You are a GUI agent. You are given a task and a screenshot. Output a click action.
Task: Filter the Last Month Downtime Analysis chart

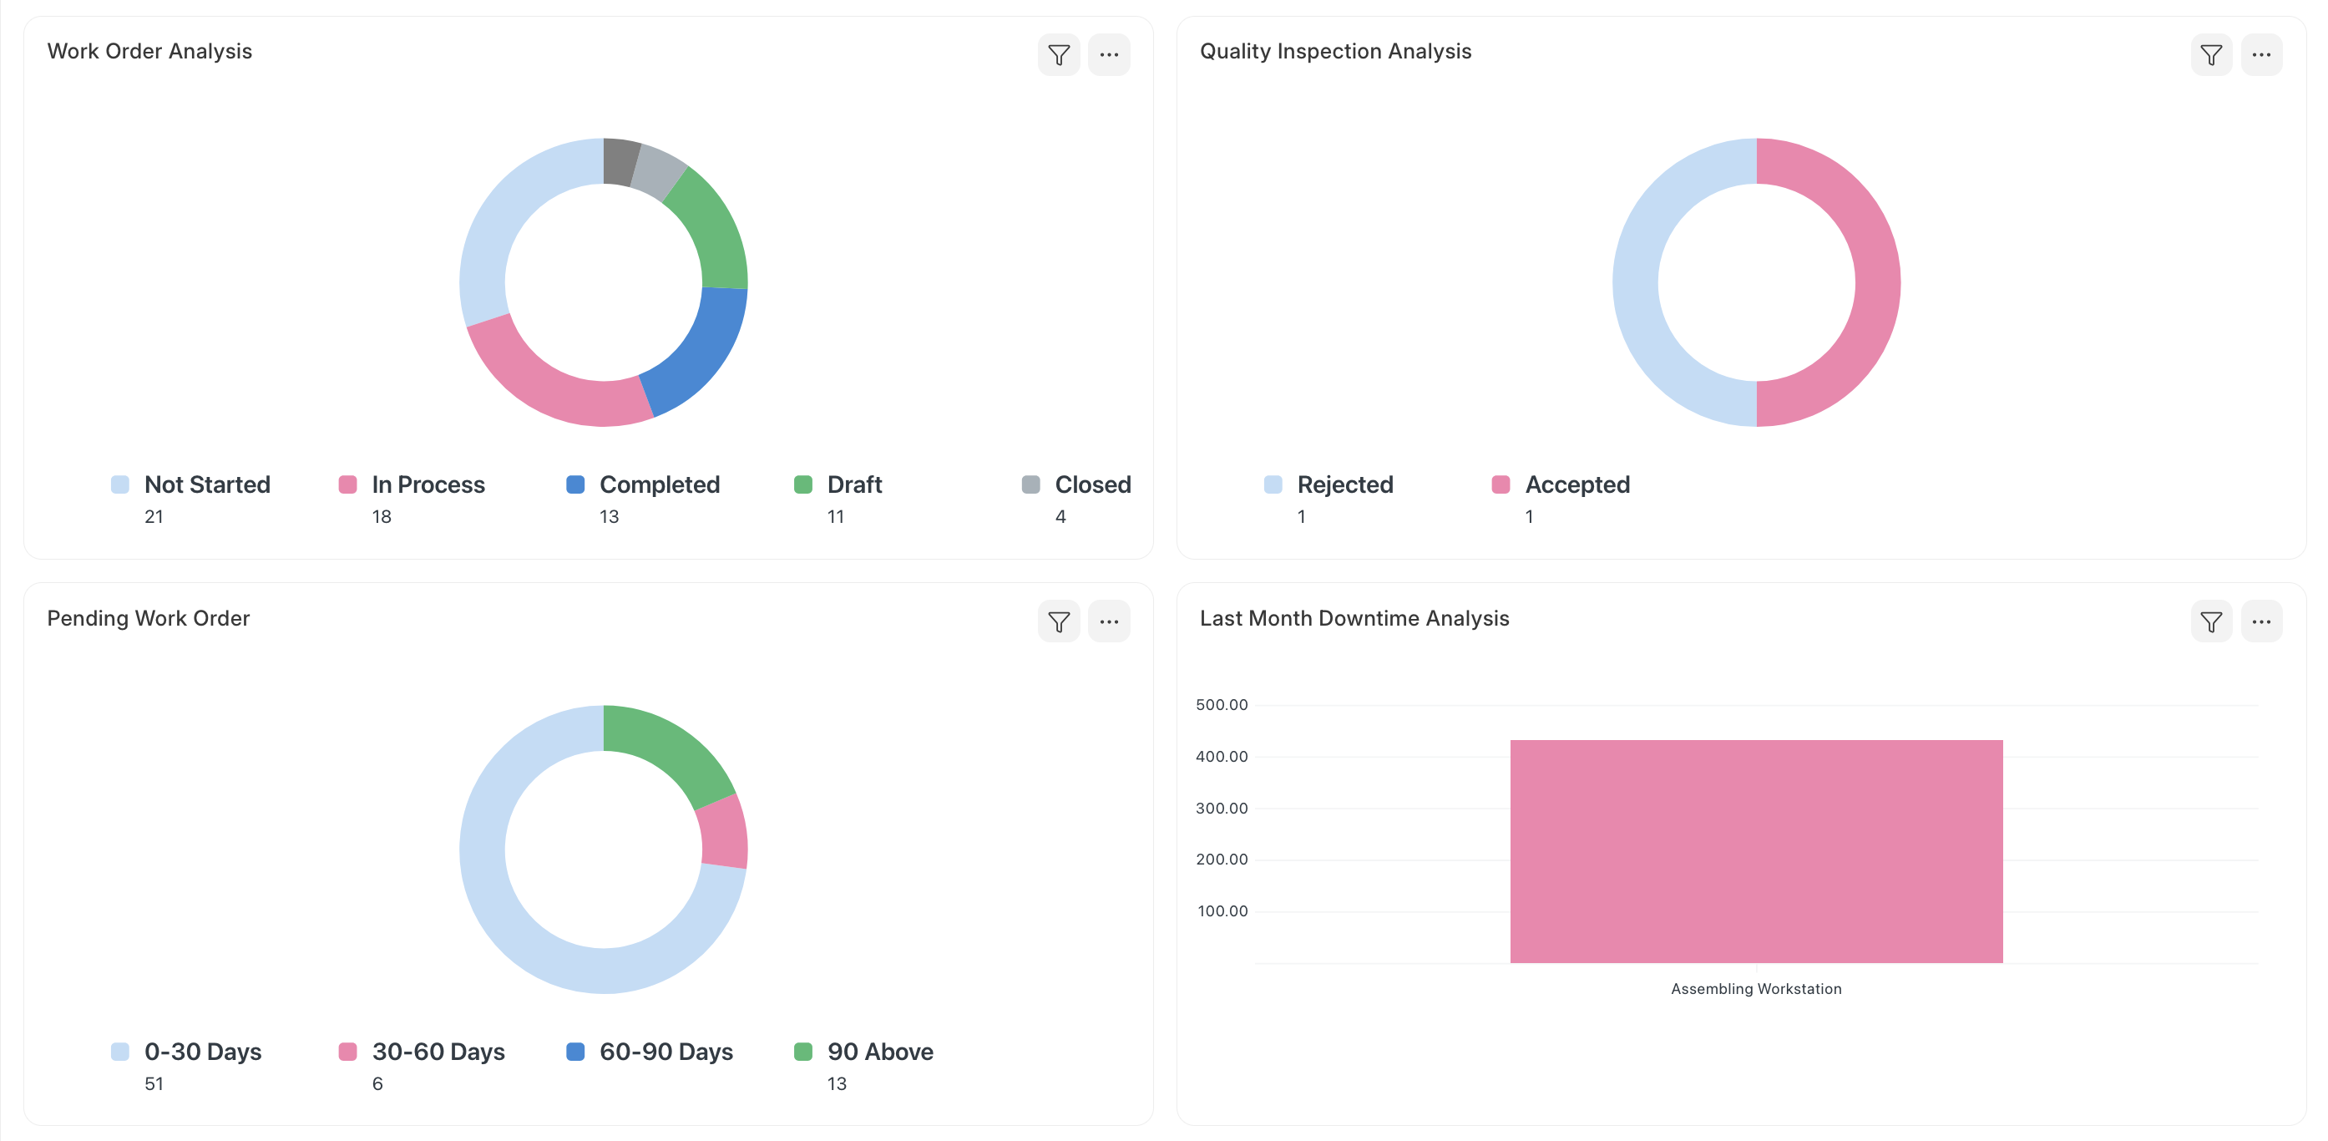pyautogui.click(x=2210, y=622)
